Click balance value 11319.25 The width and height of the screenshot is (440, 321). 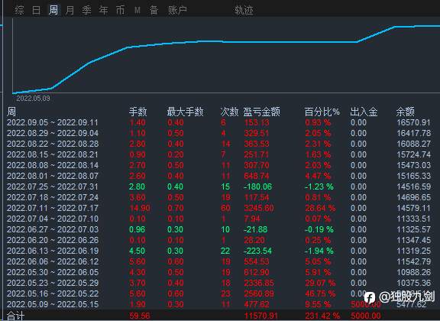pyautogui.click(x=413, y=251)
